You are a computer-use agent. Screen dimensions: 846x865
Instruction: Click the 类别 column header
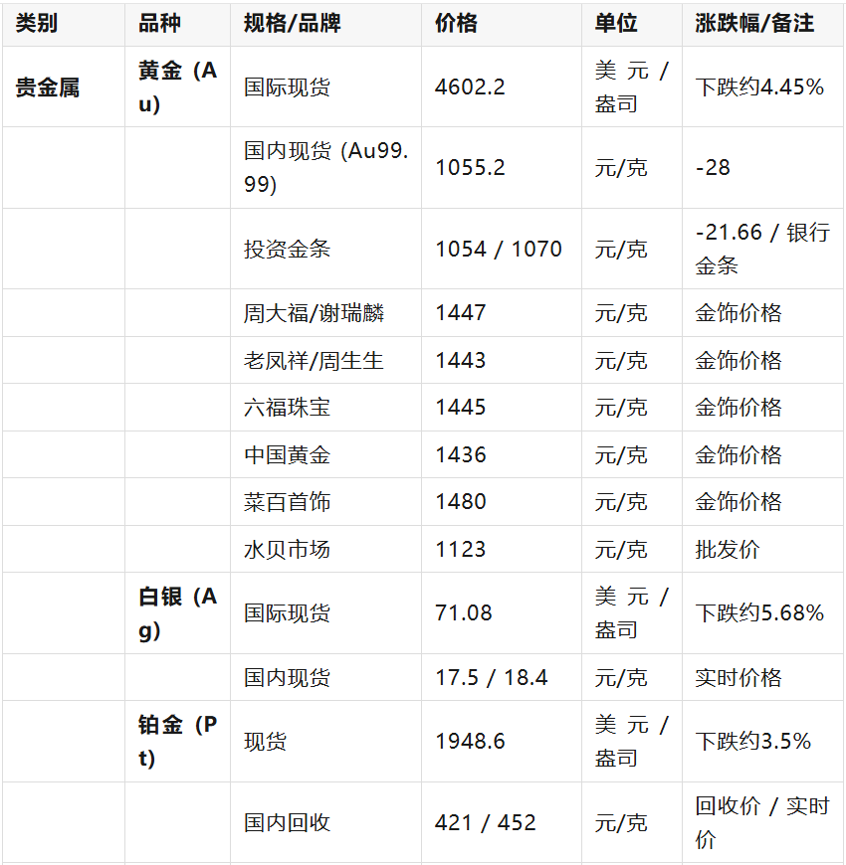[37, 24]
